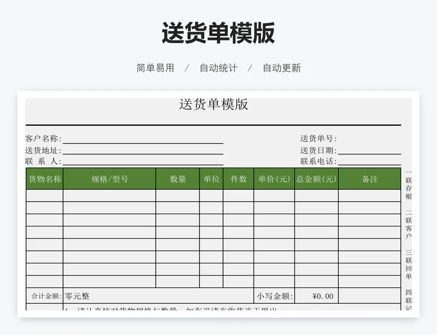
Task: Click the 零元整 amount-in-words cell
Action: pyautogui.click(x=158, y=296)
